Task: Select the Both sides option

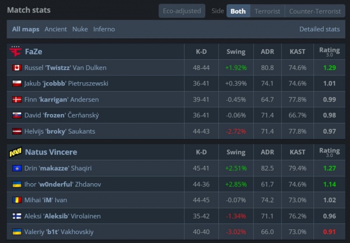Action: [x=238, y=11]
